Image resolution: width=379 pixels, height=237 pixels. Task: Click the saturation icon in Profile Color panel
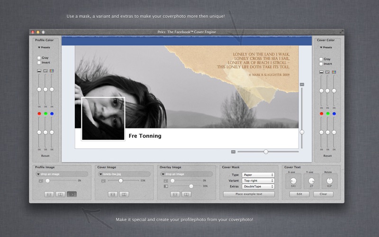tap(52, 71)
